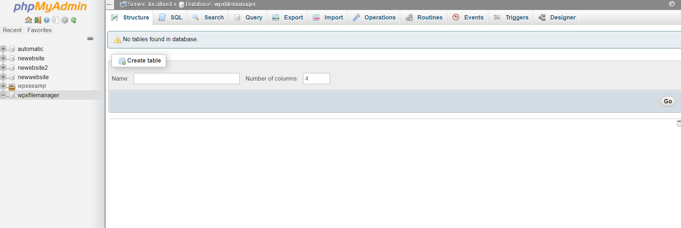The image size is (681, 228).
Task: Open page settings gear at top right
Action: tap(672, 4)
